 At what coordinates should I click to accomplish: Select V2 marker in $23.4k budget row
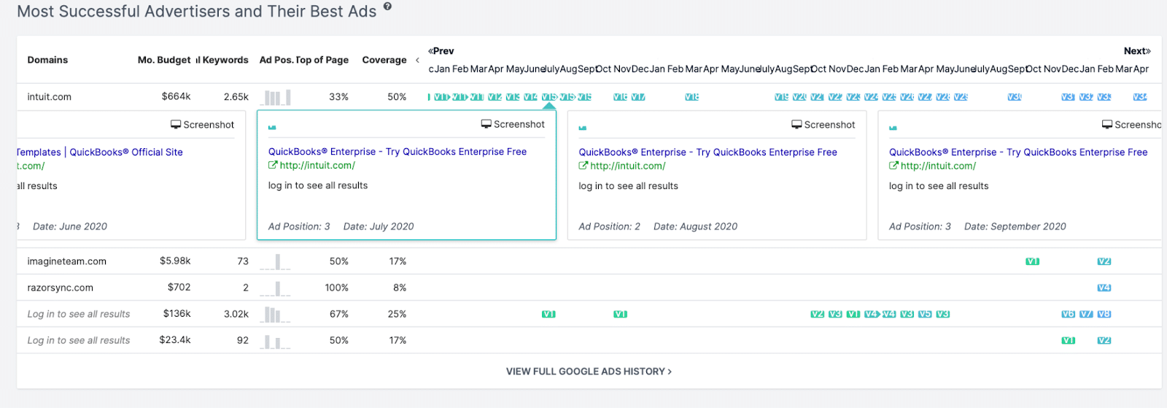coord(1104,340)
